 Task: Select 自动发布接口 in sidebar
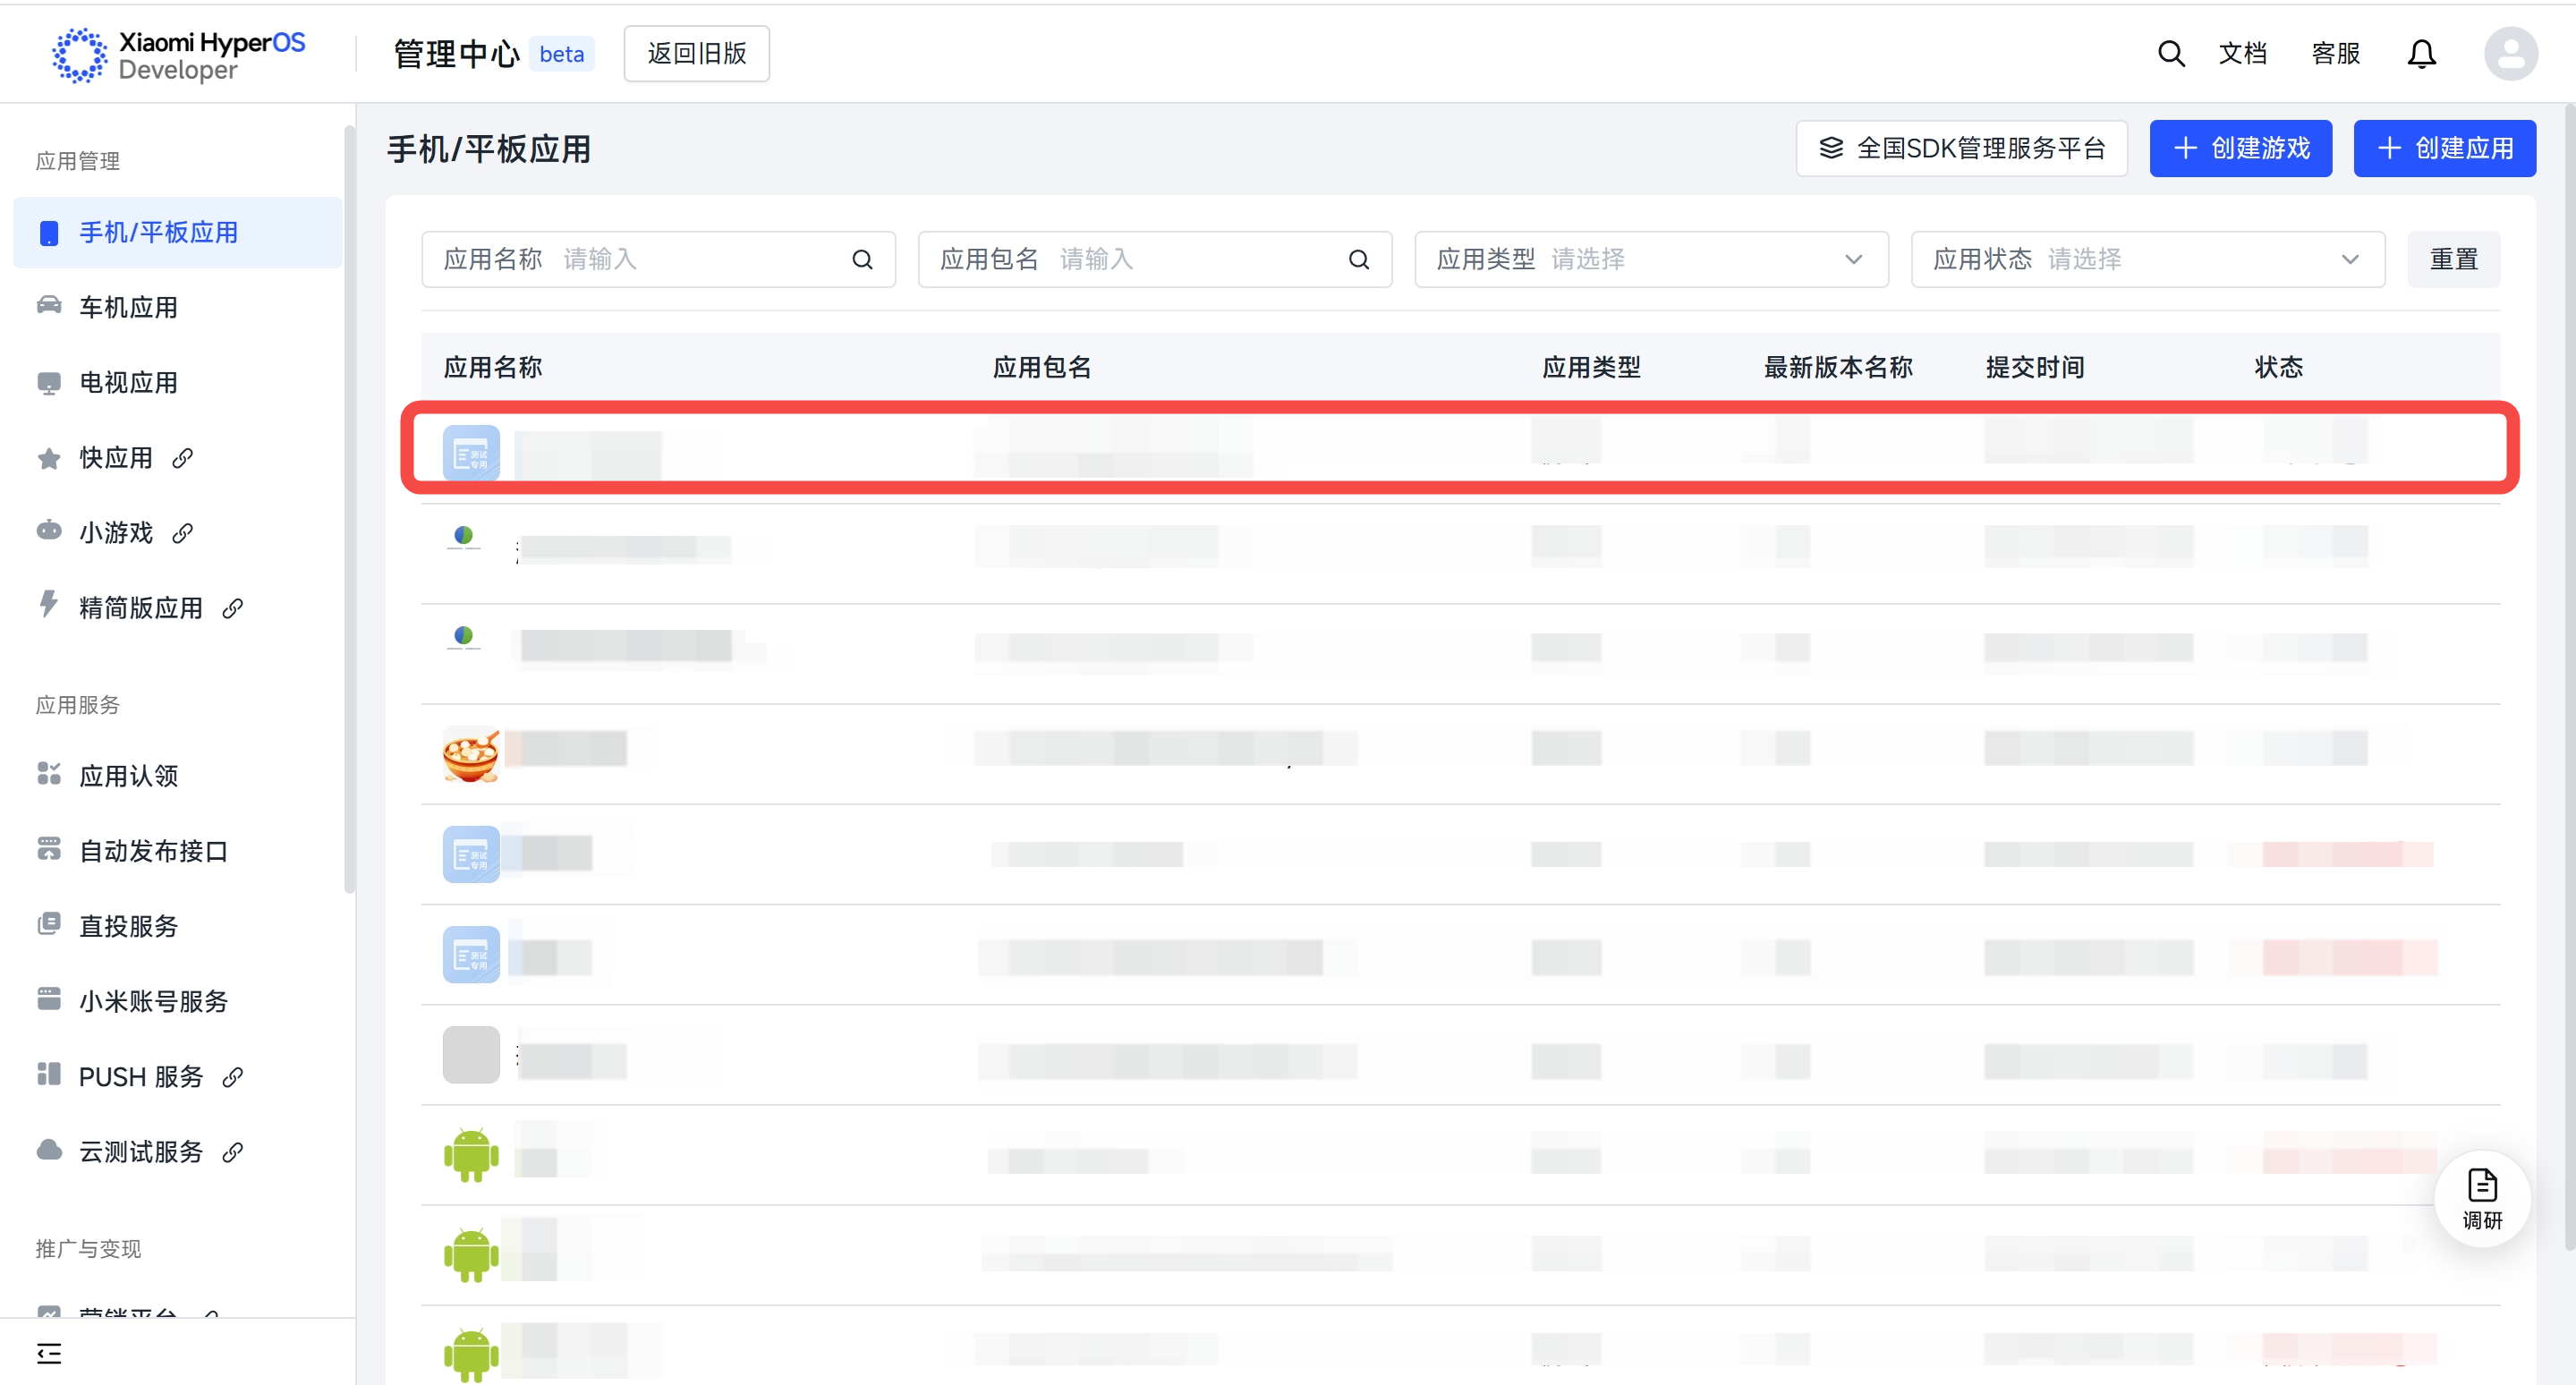tap(153, 851)
